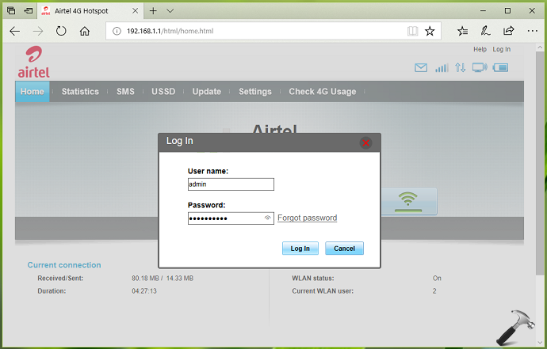Click the scrollbar up arrow

pyautogui.click(x=540, y=47)
